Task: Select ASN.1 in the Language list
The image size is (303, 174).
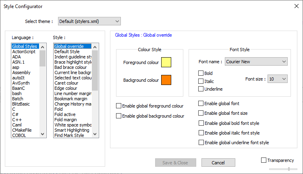Action: 25,62
